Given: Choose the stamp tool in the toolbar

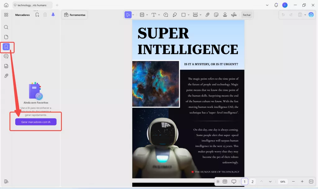Looking at the screenshot, I should coord(225,15).
